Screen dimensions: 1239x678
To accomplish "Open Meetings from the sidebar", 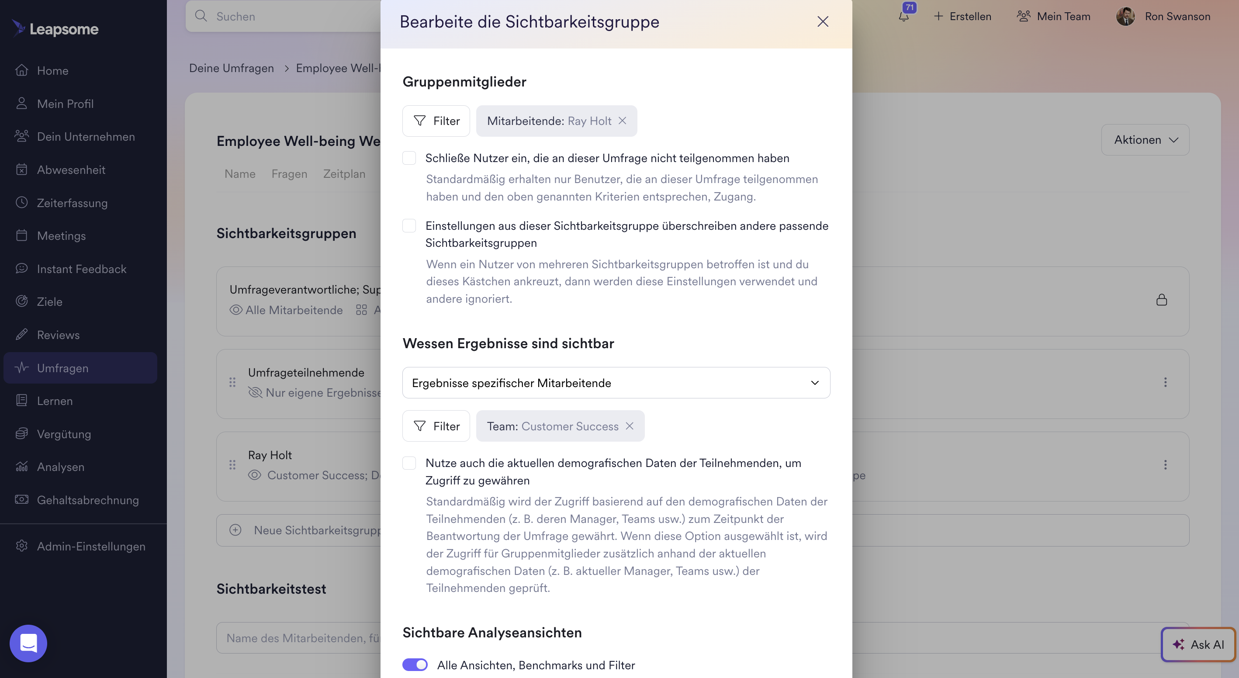I will point(61,235).
